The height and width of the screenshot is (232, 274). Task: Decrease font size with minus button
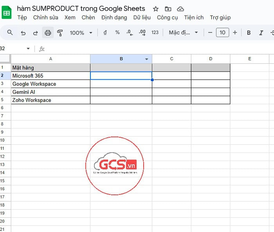[x=210, y=32]
